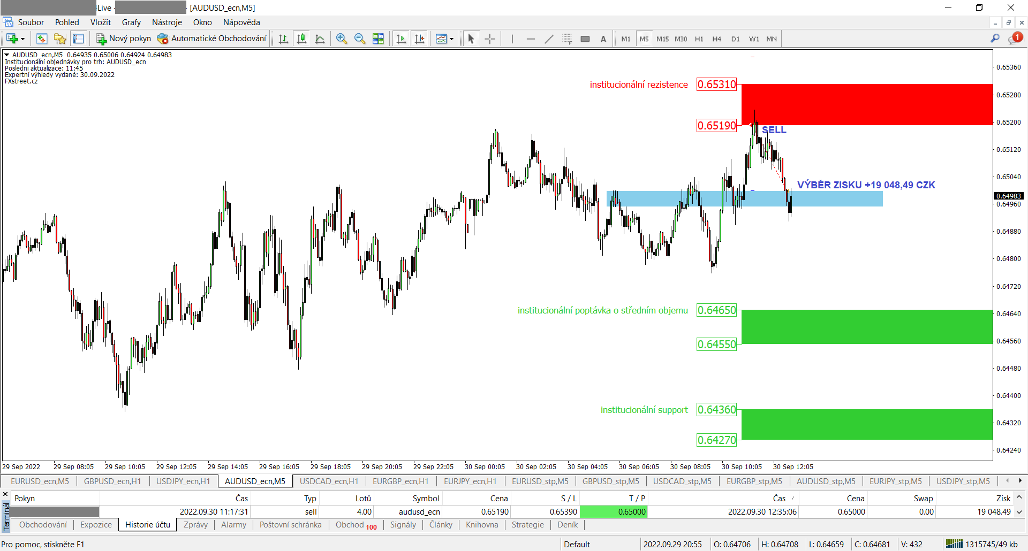Screen dimensions: 1028x551
Task: Switch to candlestick chart display
Action: [302, 39]
